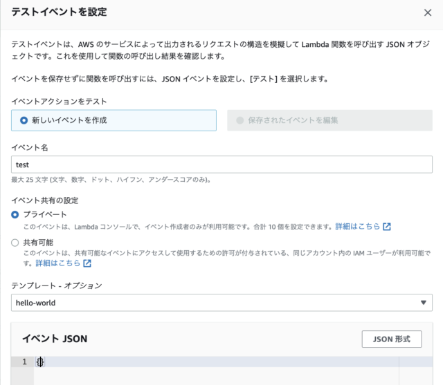This screenshot has height=385, width=443.
Task: Select 新しいイベントを作成 radio option
Action: click(x=24, y=120)
